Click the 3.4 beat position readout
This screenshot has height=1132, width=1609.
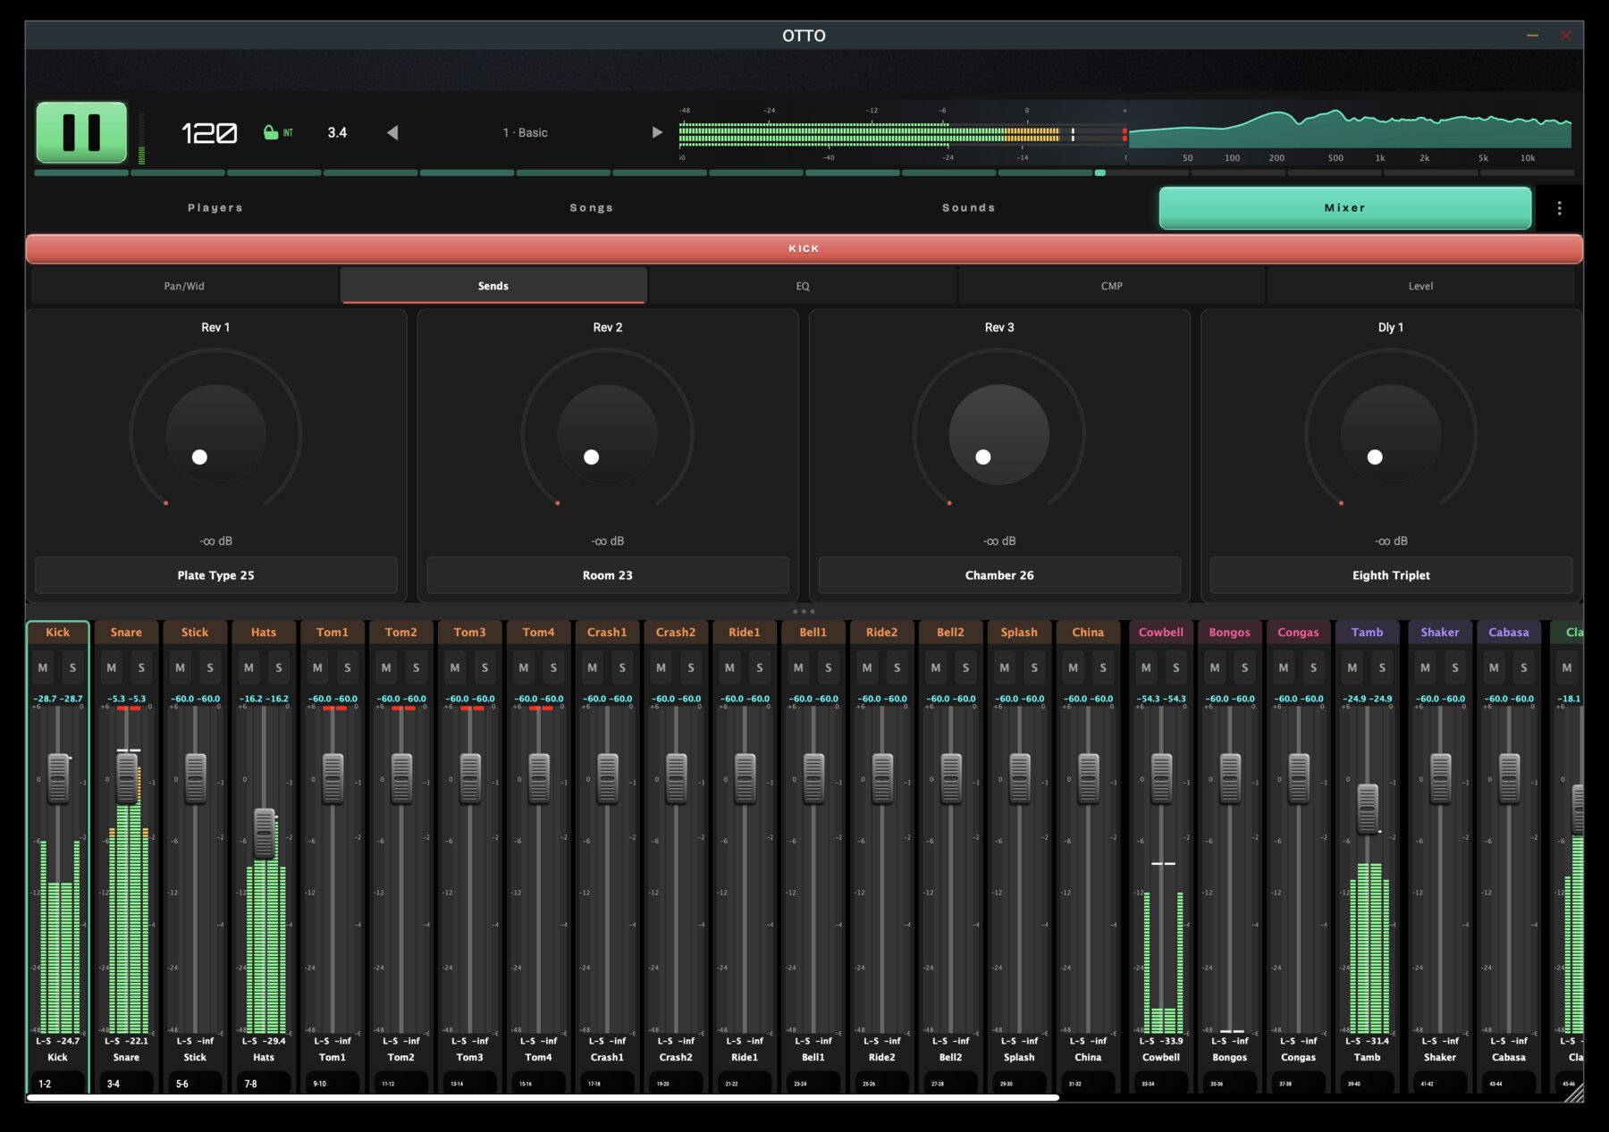click(x=337, y=132)
